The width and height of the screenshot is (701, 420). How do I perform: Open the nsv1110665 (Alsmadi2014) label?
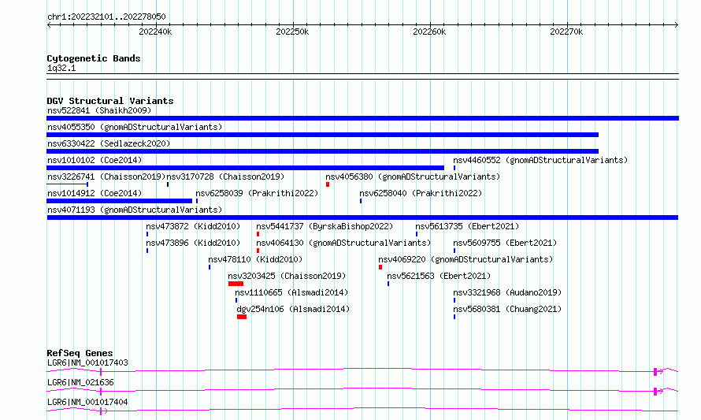[291, 292]
